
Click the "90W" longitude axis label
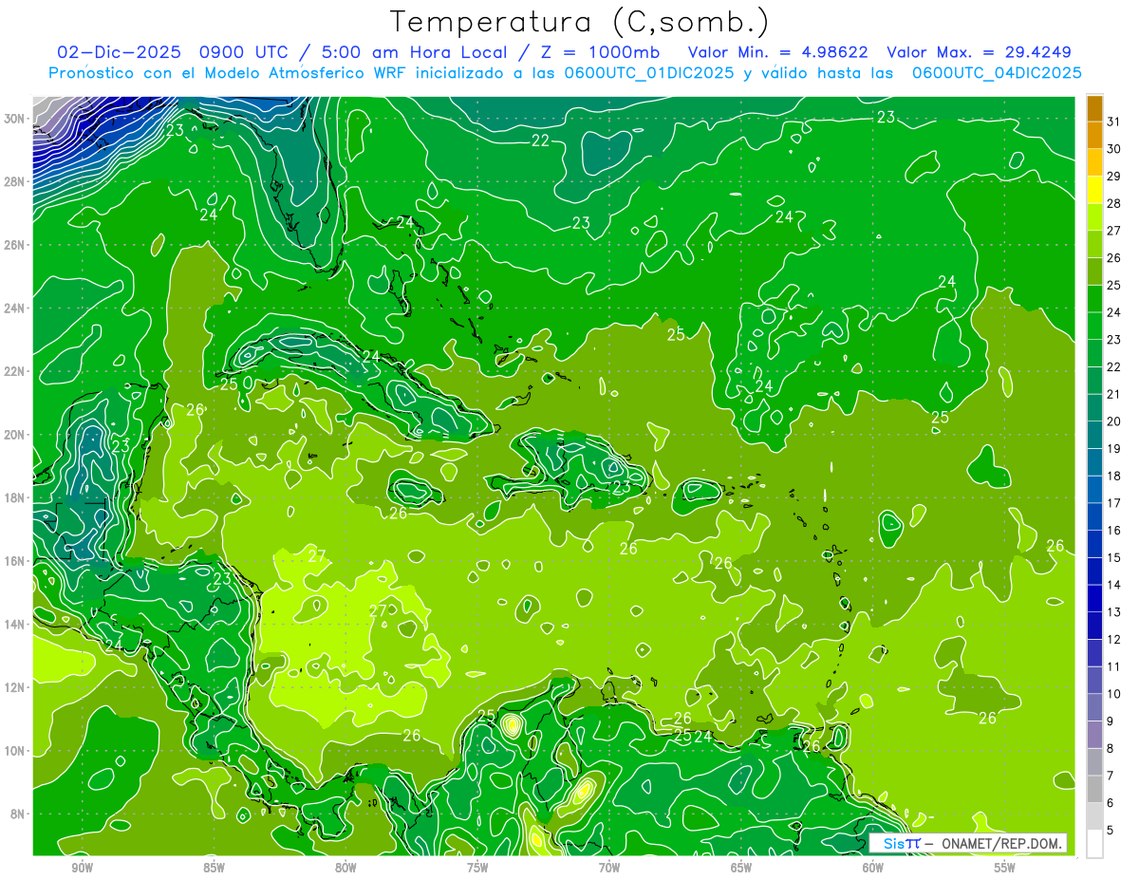point(83,868)
